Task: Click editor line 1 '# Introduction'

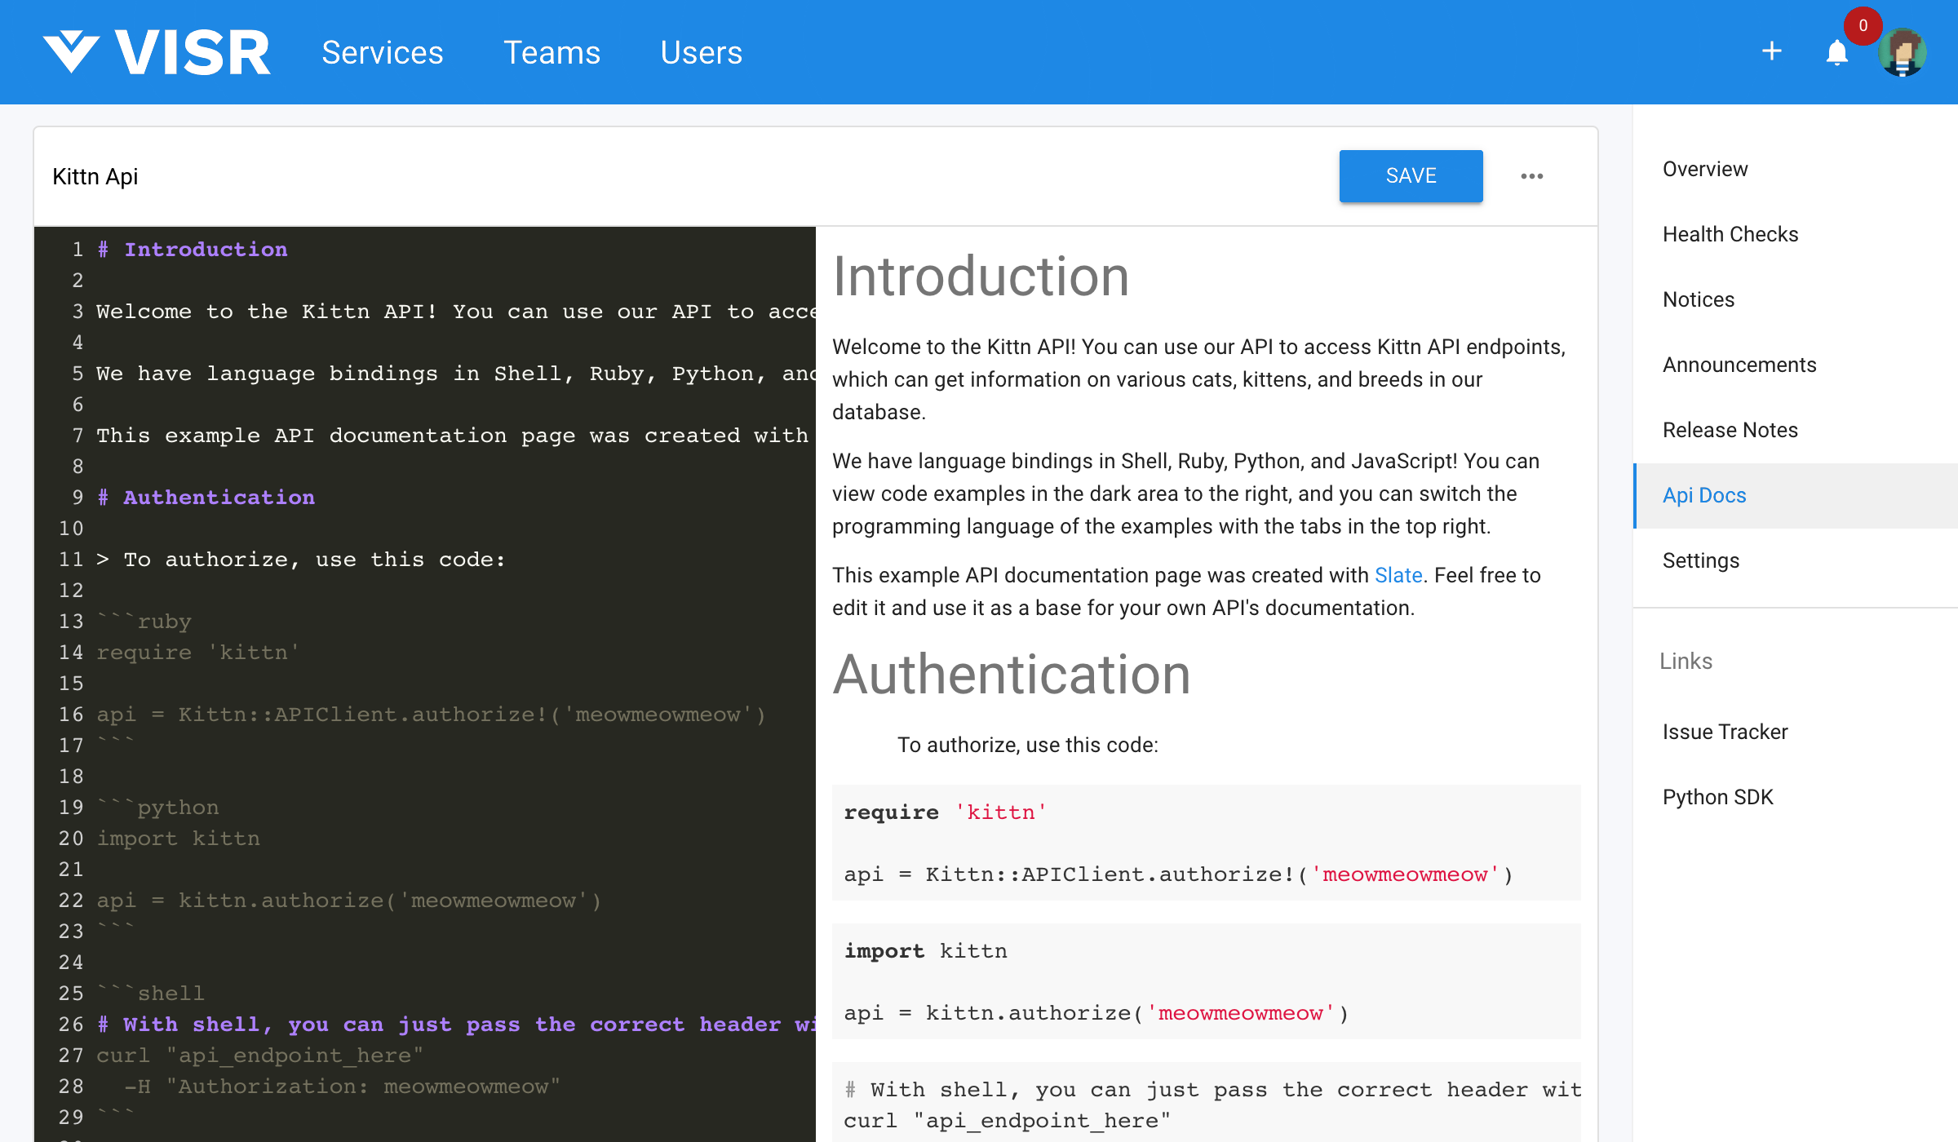Action: (x=193, y=250)
